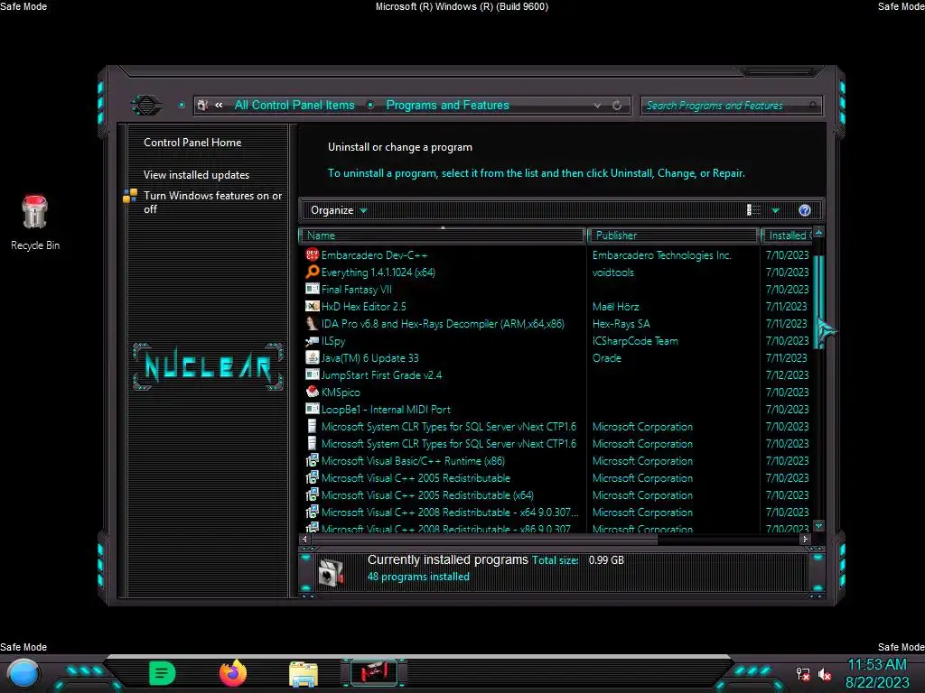The height and width of the screenshot is (693, 925).
Task: Click publisher Hex-Rays SA cell
Action: 621,324
